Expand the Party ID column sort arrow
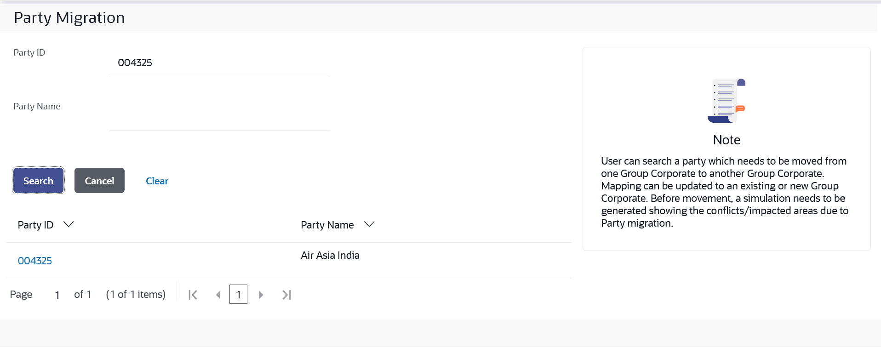The width and height of the screenshot is (881, 348). [x=69, y=224]
